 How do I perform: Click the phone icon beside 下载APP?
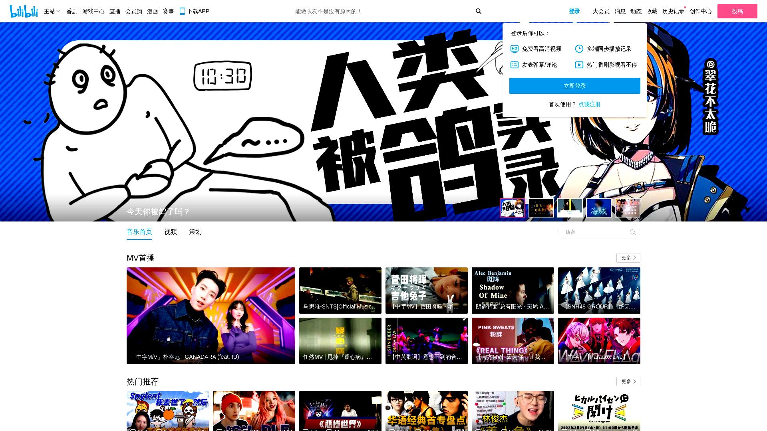[182, 11]
